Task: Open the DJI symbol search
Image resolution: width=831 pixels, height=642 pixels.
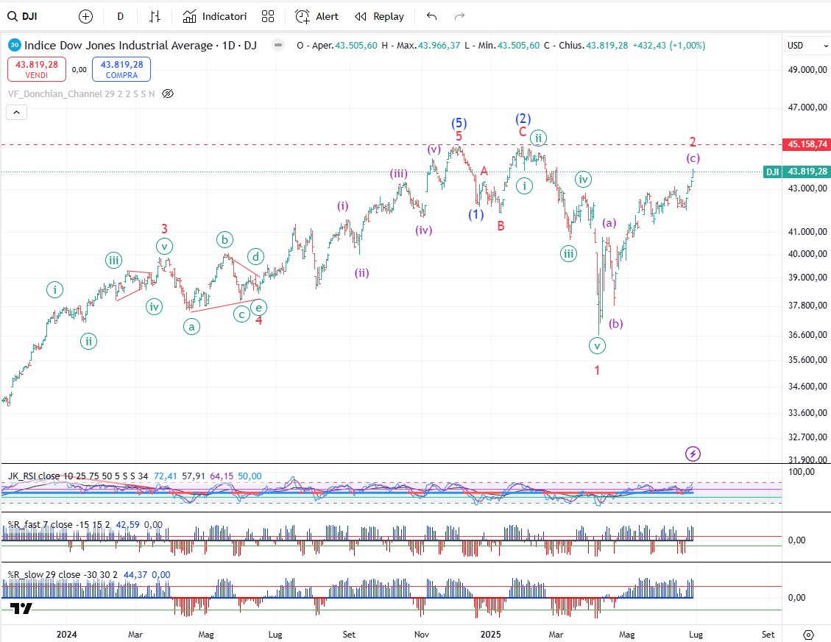Action: [x=22, y=16]
